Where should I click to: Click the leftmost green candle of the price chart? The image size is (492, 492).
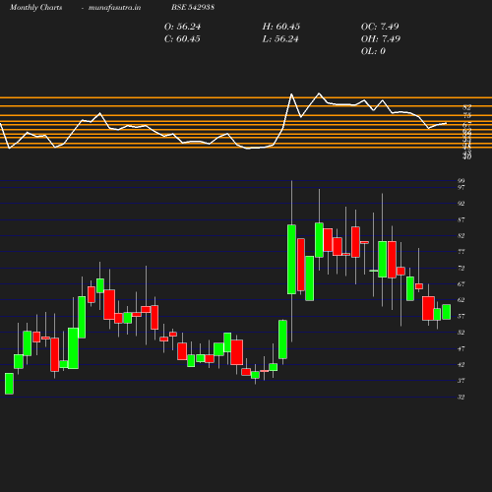[x=9, y=384]
